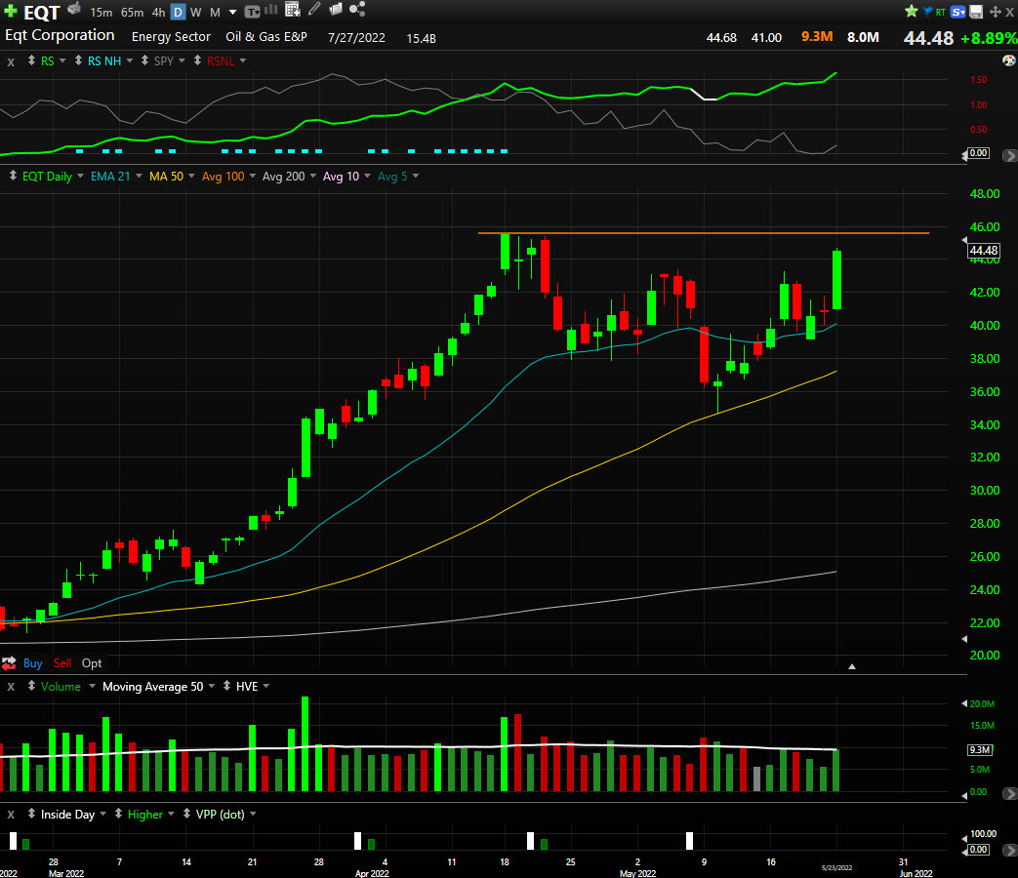1018x878 pixels.
Task: Click the Buy button
Action: [32, 663]
